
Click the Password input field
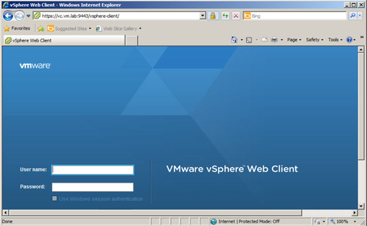coord(93,187)
